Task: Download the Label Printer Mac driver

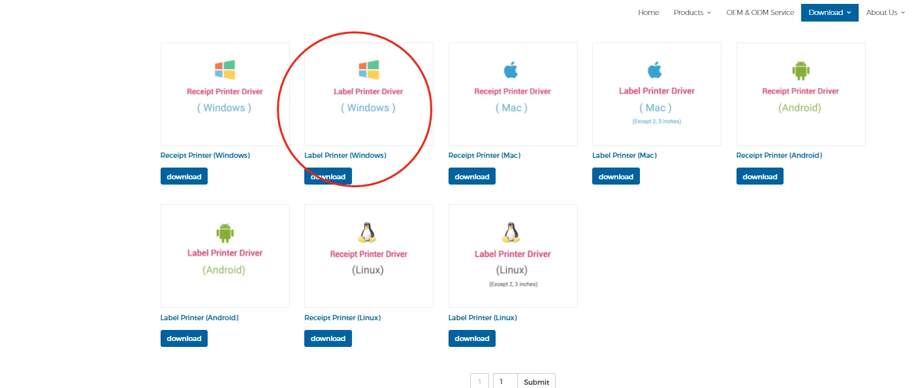Action: (616, 176)
